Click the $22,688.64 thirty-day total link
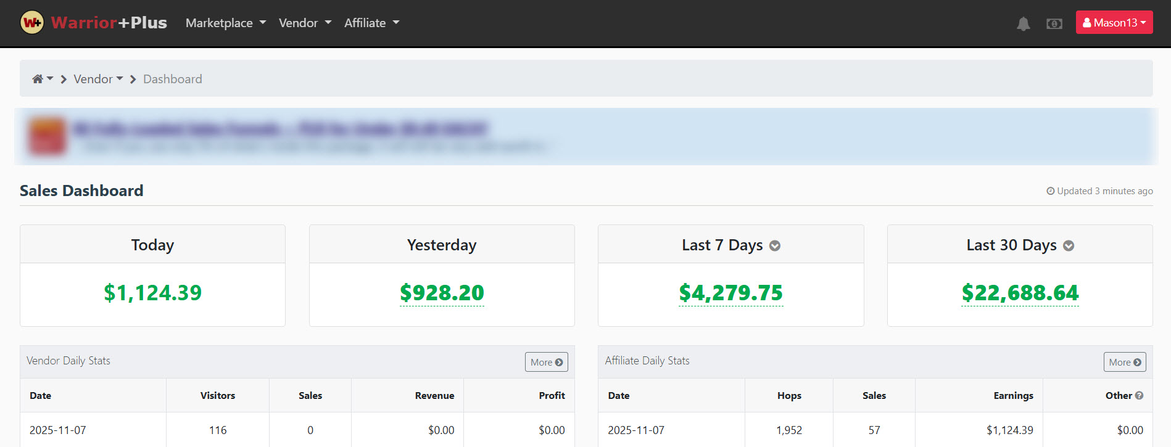Viewport: 1171px width, 447px height. pos(1019,293)
